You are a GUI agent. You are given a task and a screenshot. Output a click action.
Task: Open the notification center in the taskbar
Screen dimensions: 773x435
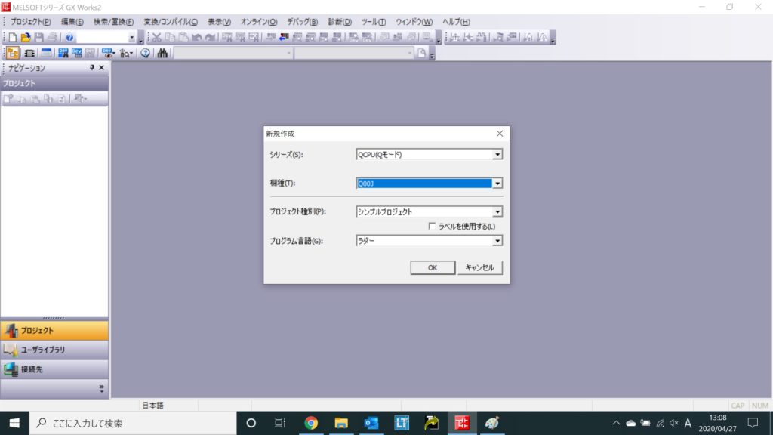pos(753,423)
